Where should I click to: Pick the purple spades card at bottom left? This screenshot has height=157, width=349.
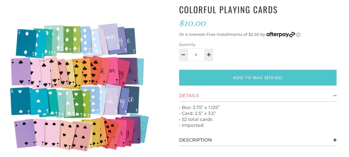(x=25, y=133)
